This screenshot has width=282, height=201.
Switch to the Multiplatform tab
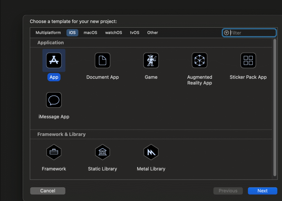tap(48, 33)
